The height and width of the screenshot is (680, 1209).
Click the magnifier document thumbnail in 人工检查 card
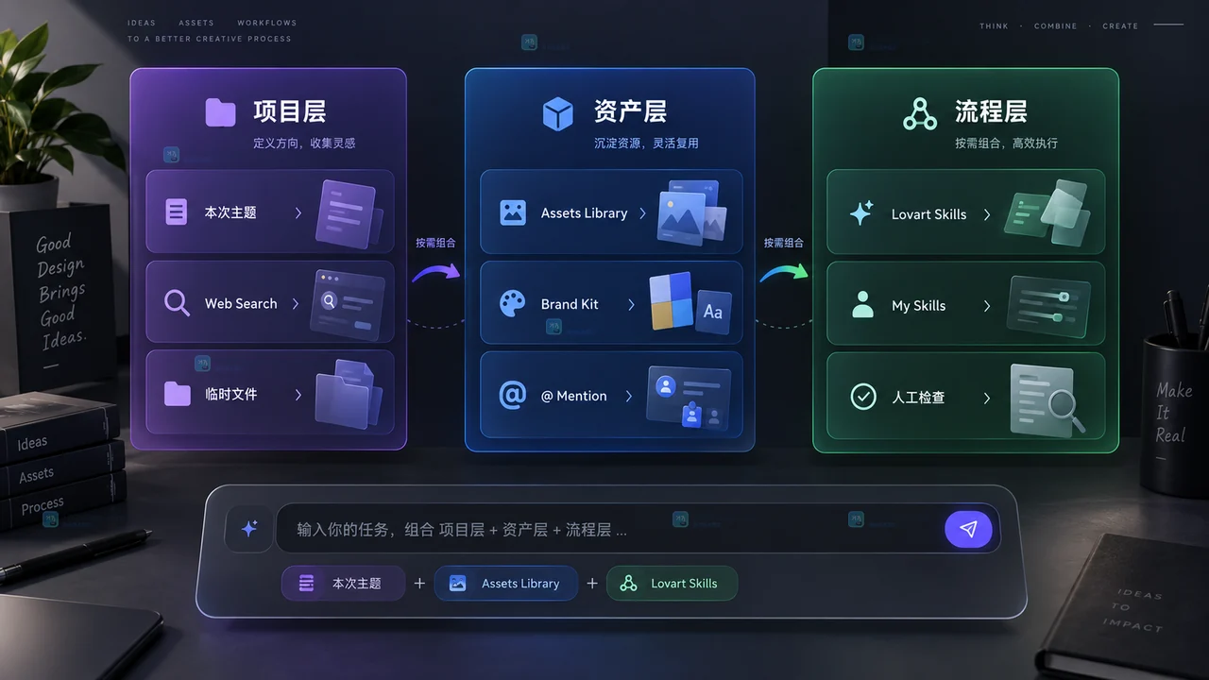pyautogui.click(x=1047, y=399)
